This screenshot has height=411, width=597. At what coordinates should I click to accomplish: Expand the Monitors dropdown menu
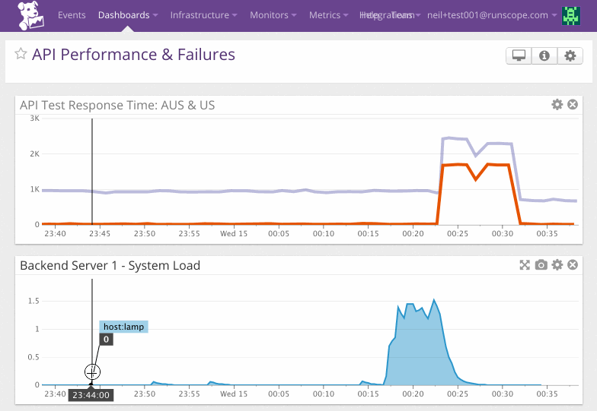(273, 15)
